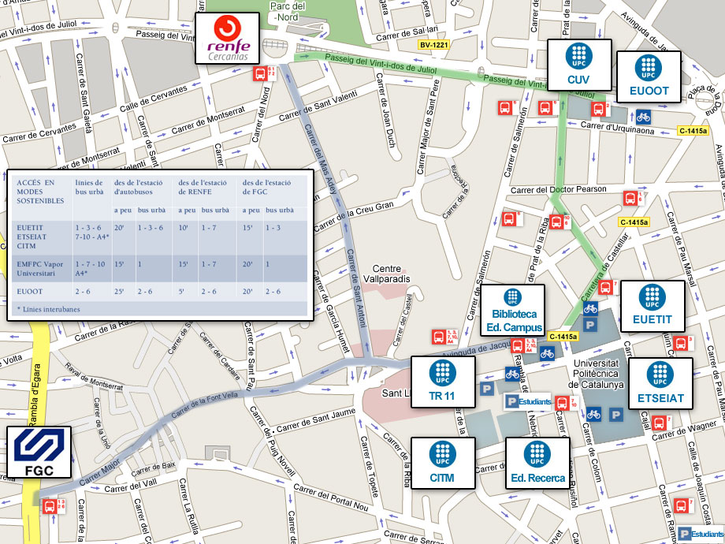Image resolution: width=725 pixels, height=544 pixels.
Task: Click the bicycle parking icon below EUOOT
Action: (x=644, y=117)
